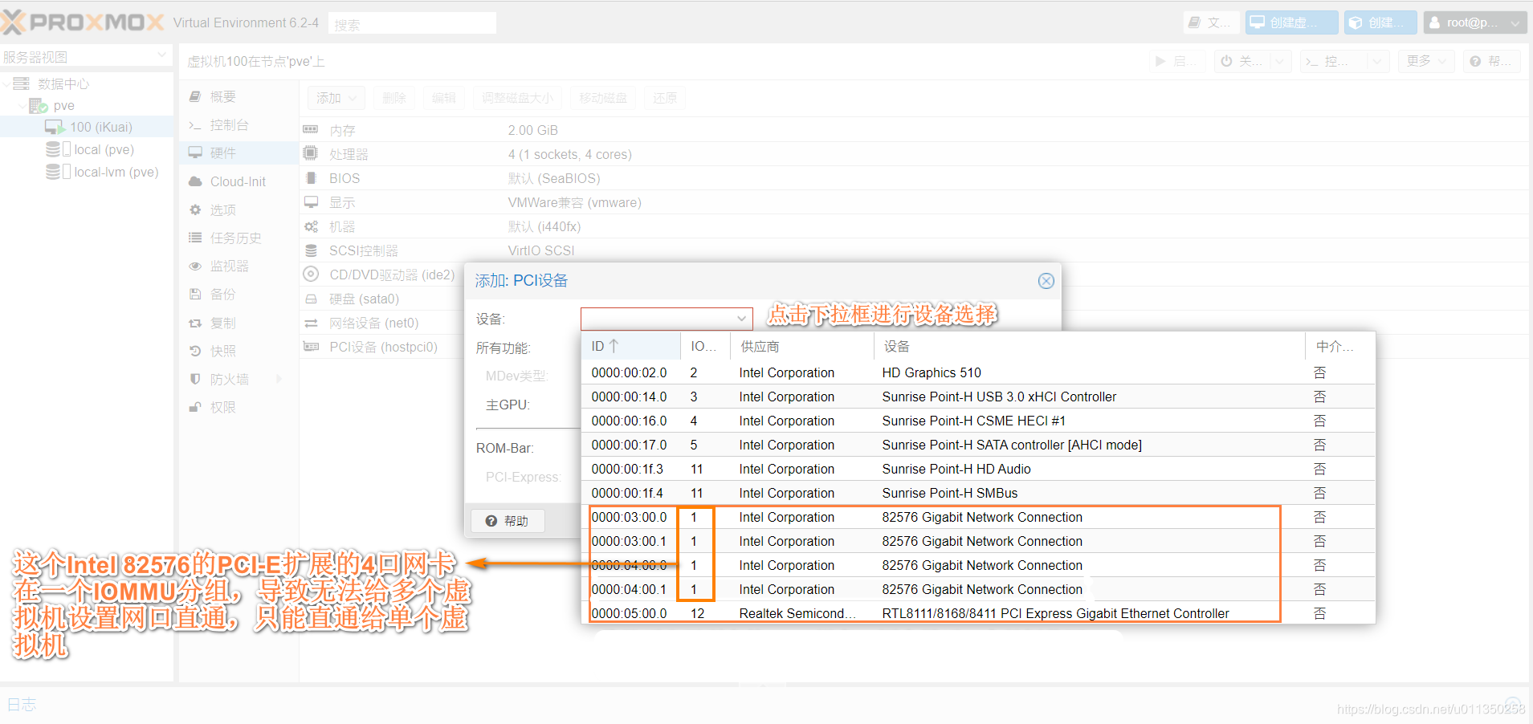Click the 还原 revert button

[664, 98]
